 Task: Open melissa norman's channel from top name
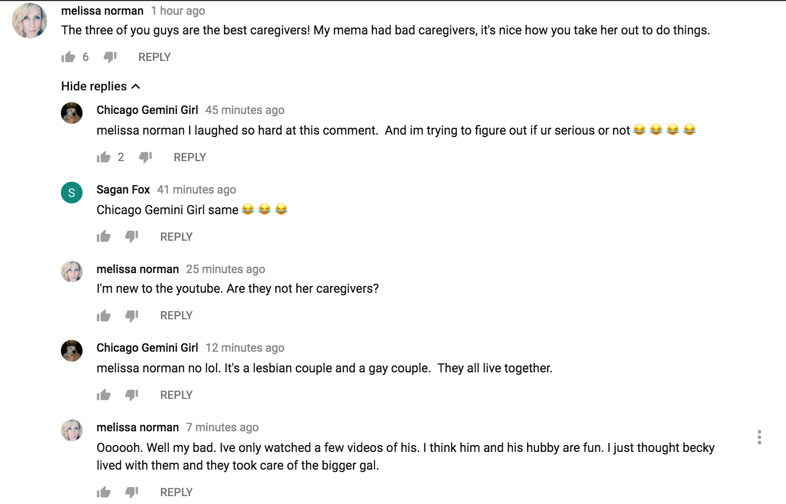[102, 11]
